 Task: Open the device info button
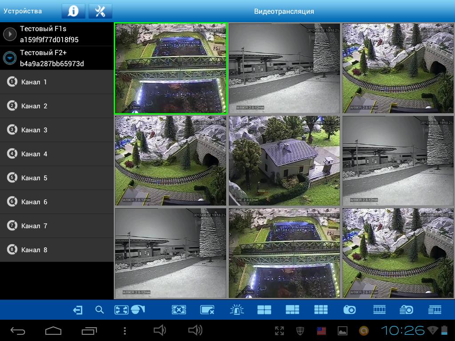pos(73,11)
